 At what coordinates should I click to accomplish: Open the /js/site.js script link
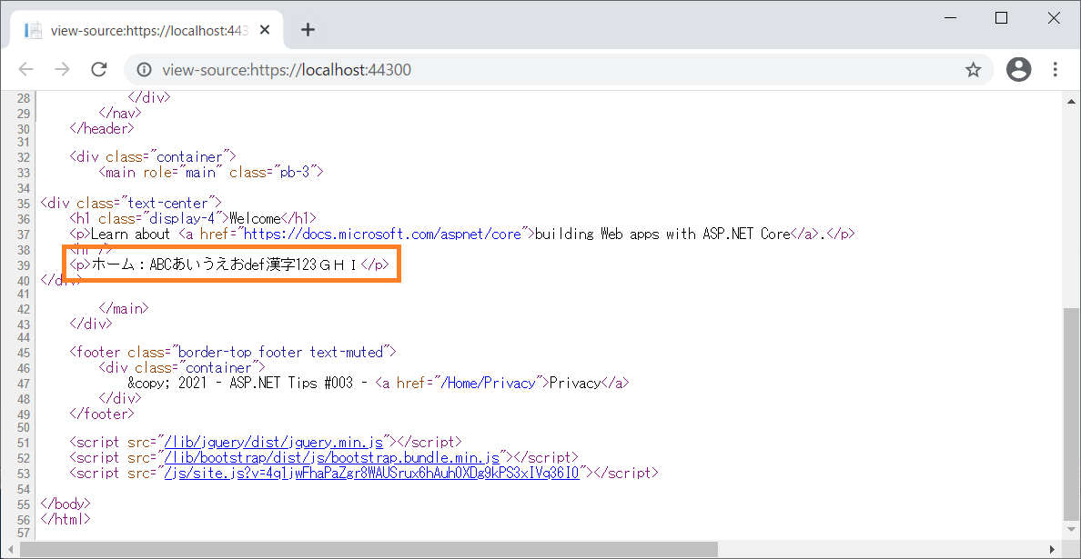(371, 473)
